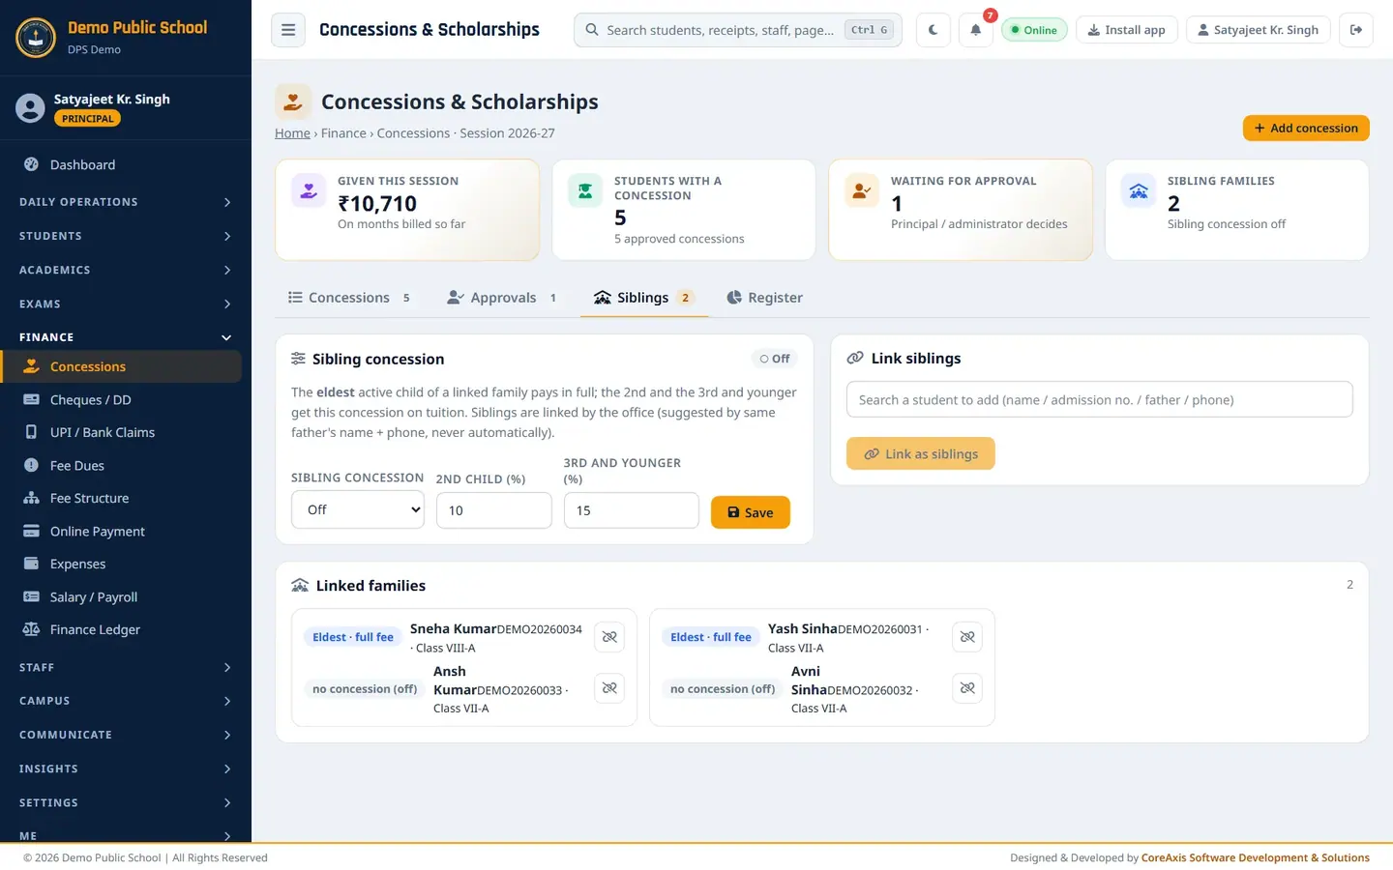The width and height of the screenshot is (1393, 870).
Task: Open notifications bell
Action: [976, 30]
